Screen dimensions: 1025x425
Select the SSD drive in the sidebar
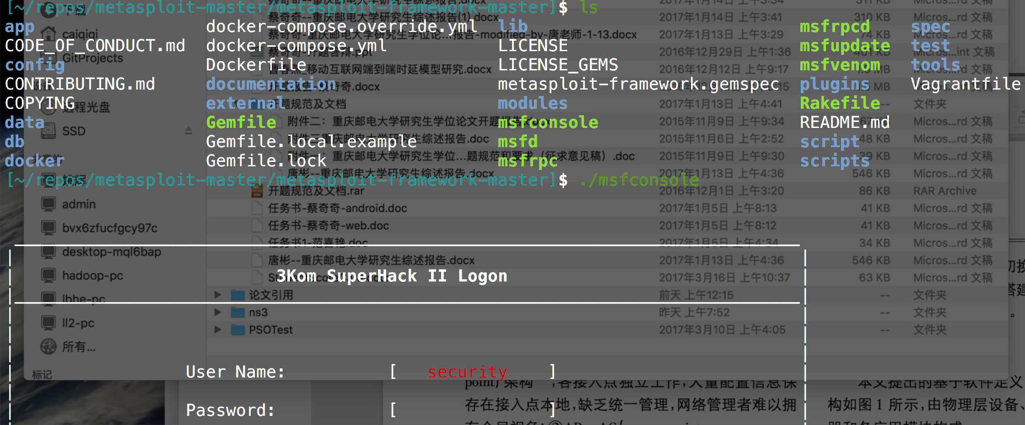tap(73, 131)
